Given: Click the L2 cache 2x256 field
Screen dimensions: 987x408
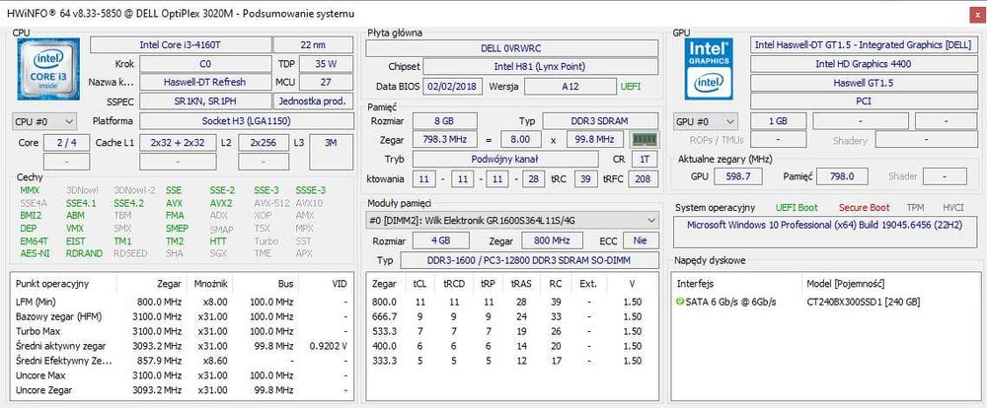Looking at the screenshot, I should click(x=264, y=143).
